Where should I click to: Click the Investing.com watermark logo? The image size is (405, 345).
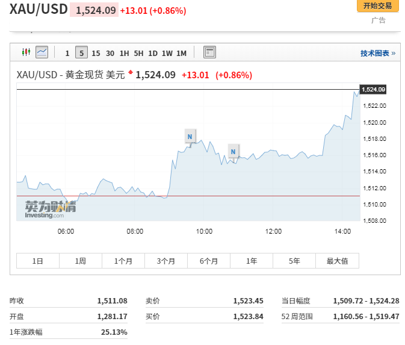click(51, 210)
